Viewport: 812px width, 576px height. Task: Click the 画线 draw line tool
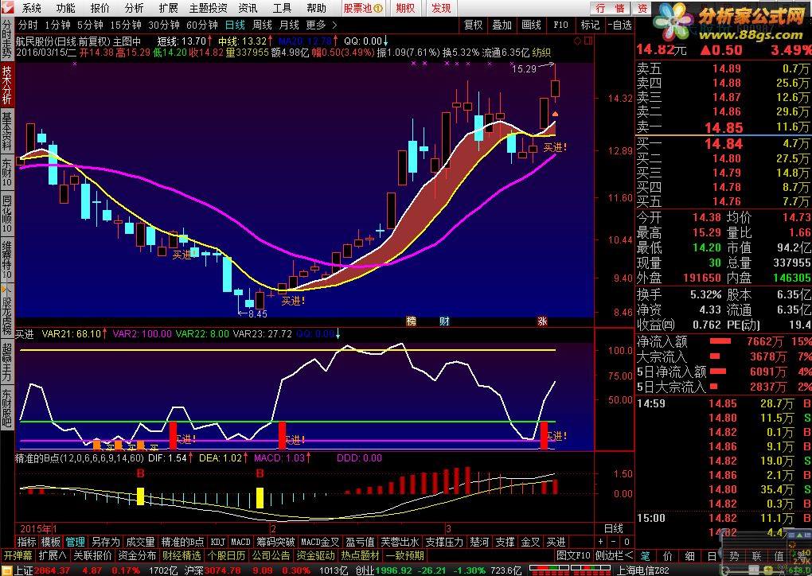click(531, 25)
